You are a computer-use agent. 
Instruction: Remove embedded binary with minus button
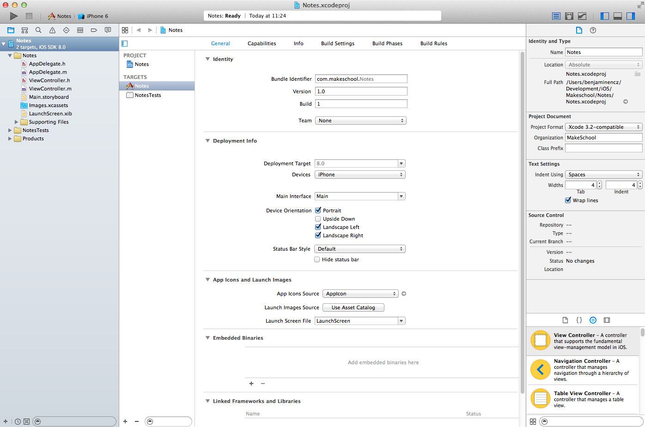tap(263, 384)
